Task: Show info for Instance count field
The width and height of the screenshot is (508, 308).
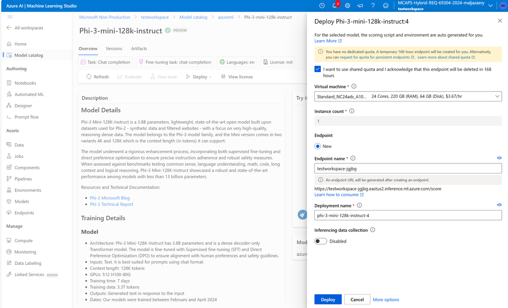Action: [x=351, y=111]
